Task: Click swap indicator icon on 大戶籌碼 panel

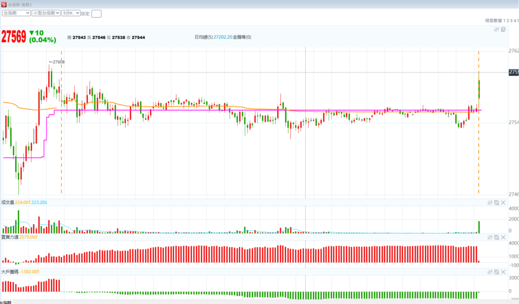Action: point(497,272)
